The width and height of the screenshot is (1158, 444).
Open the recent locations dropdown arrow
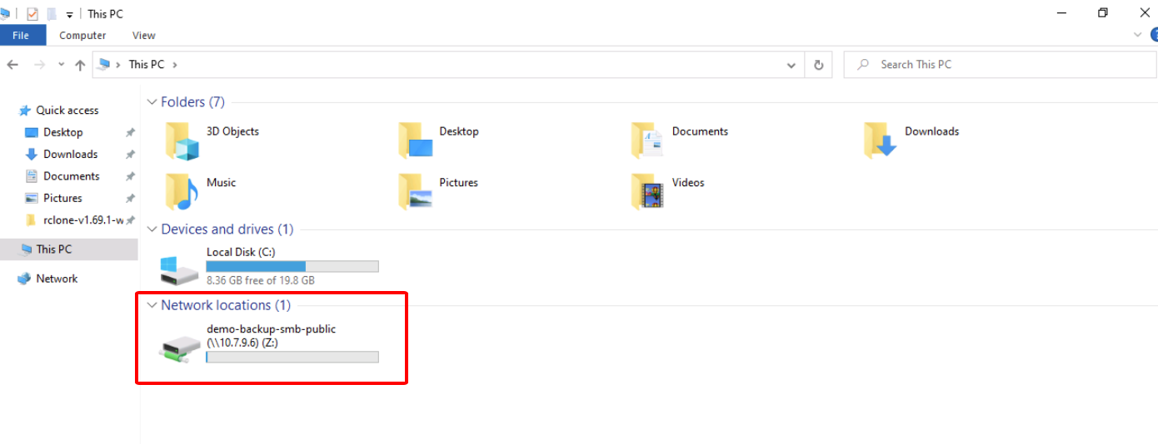coord(61,65)
